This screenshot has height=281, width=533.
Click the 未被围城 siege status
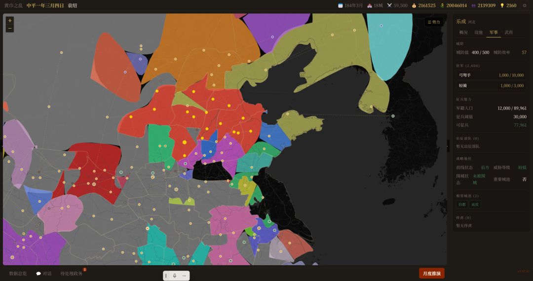click(479, 179)
